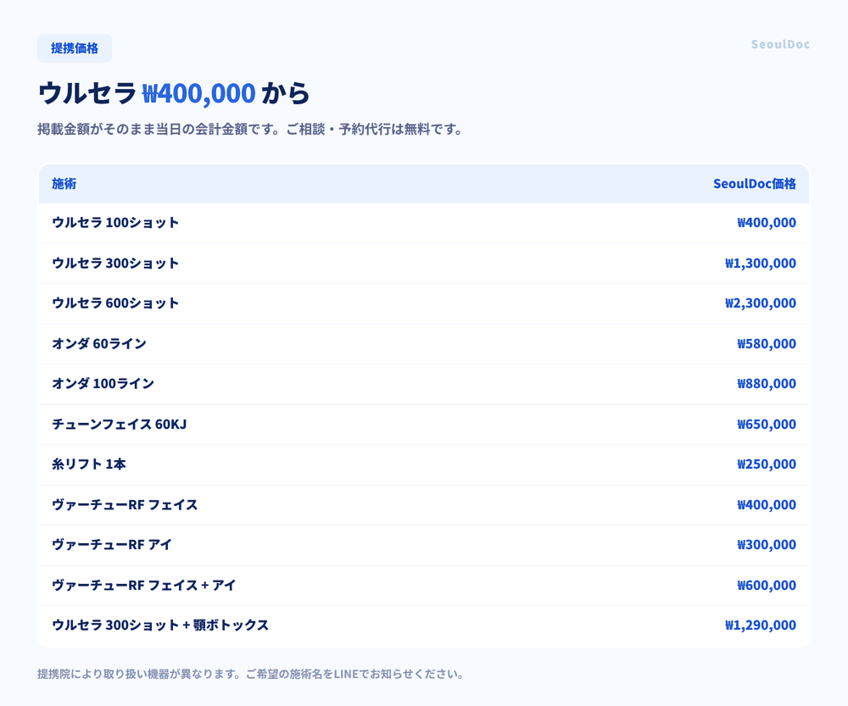Click the SeoulDoc価格 column header
Screen dimensions: 848x706
[755, 184]
